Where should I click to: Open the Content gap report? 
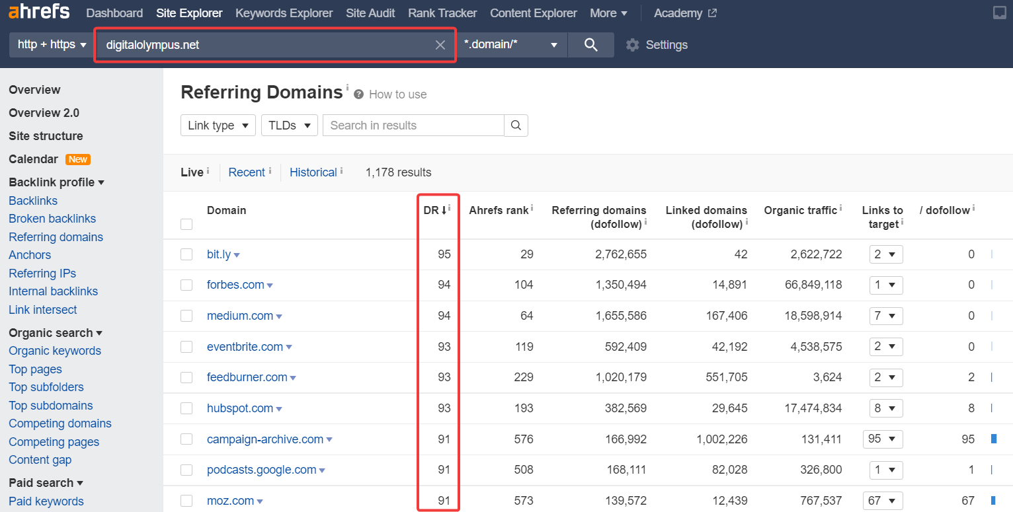(40, 460)
